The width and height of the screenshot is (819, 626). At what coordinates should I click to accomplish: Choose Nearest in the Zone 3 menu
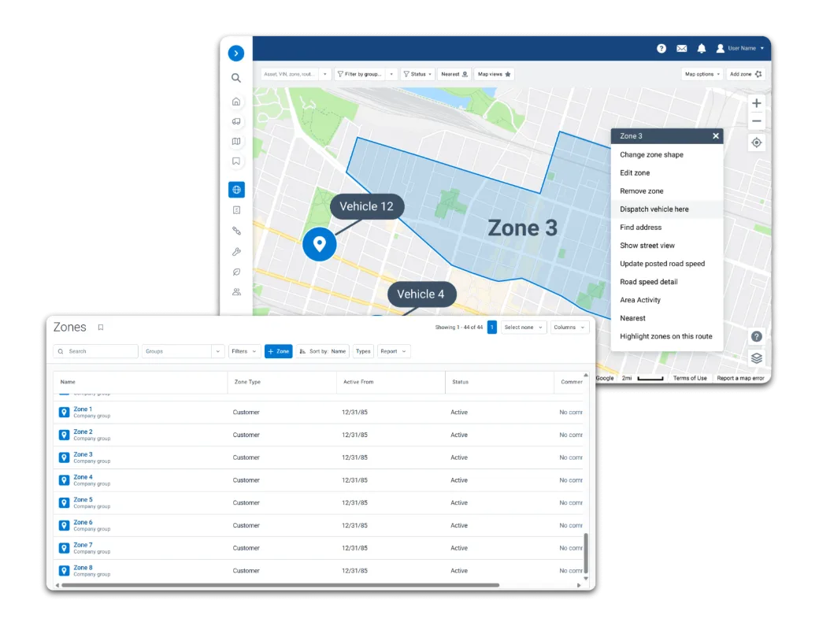point(667,318)
